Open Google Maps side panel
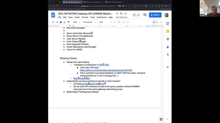Viewport: 220px width, 123px height. (x=168, y=55)
